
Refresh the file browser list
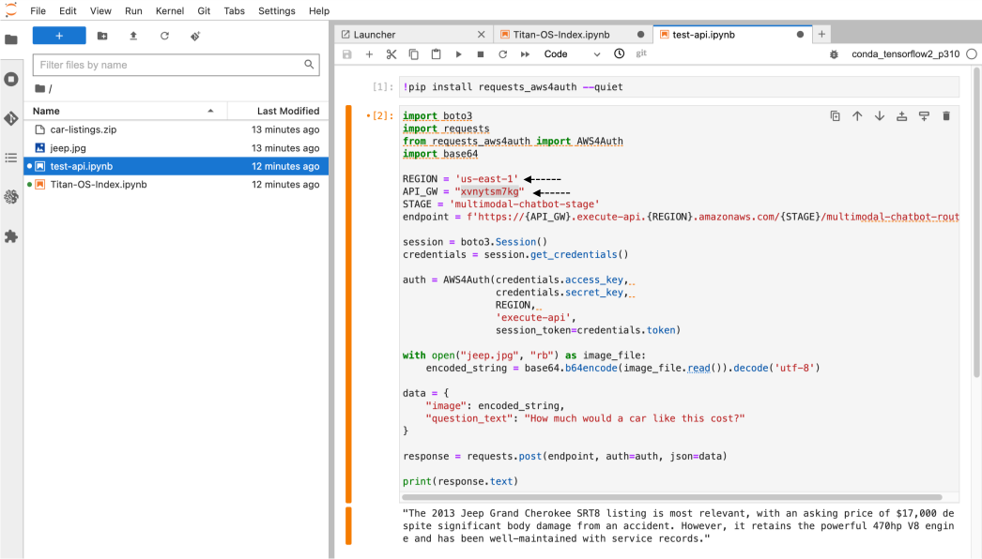click(x=164, y=36)
